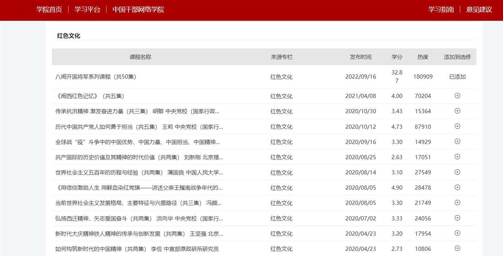
Task: Add 用信仰激励人生 course plus icon
Action: coord(457,187)
